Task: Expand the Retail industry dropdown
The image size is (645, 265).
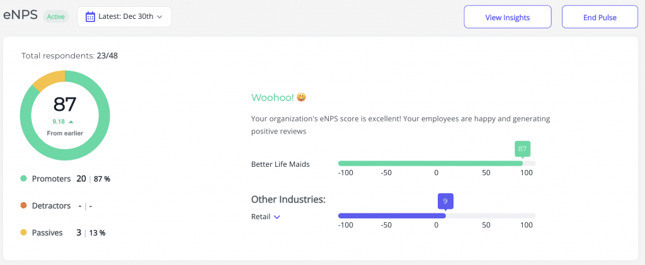Action: click(x=265, y=217)
